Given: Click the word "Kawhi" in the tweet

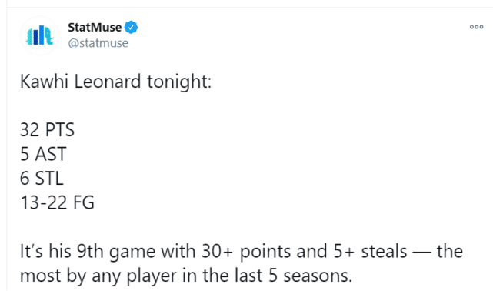Looking at the screenshot, I should 44,82.
